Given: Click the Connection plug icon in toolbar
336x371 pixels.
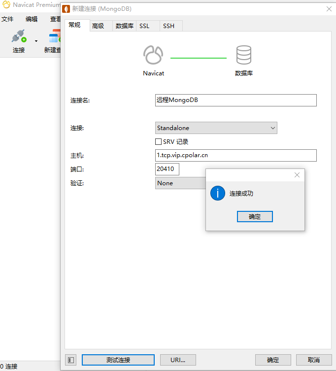Looking at the screenshot, I should [x=18, y=37].
